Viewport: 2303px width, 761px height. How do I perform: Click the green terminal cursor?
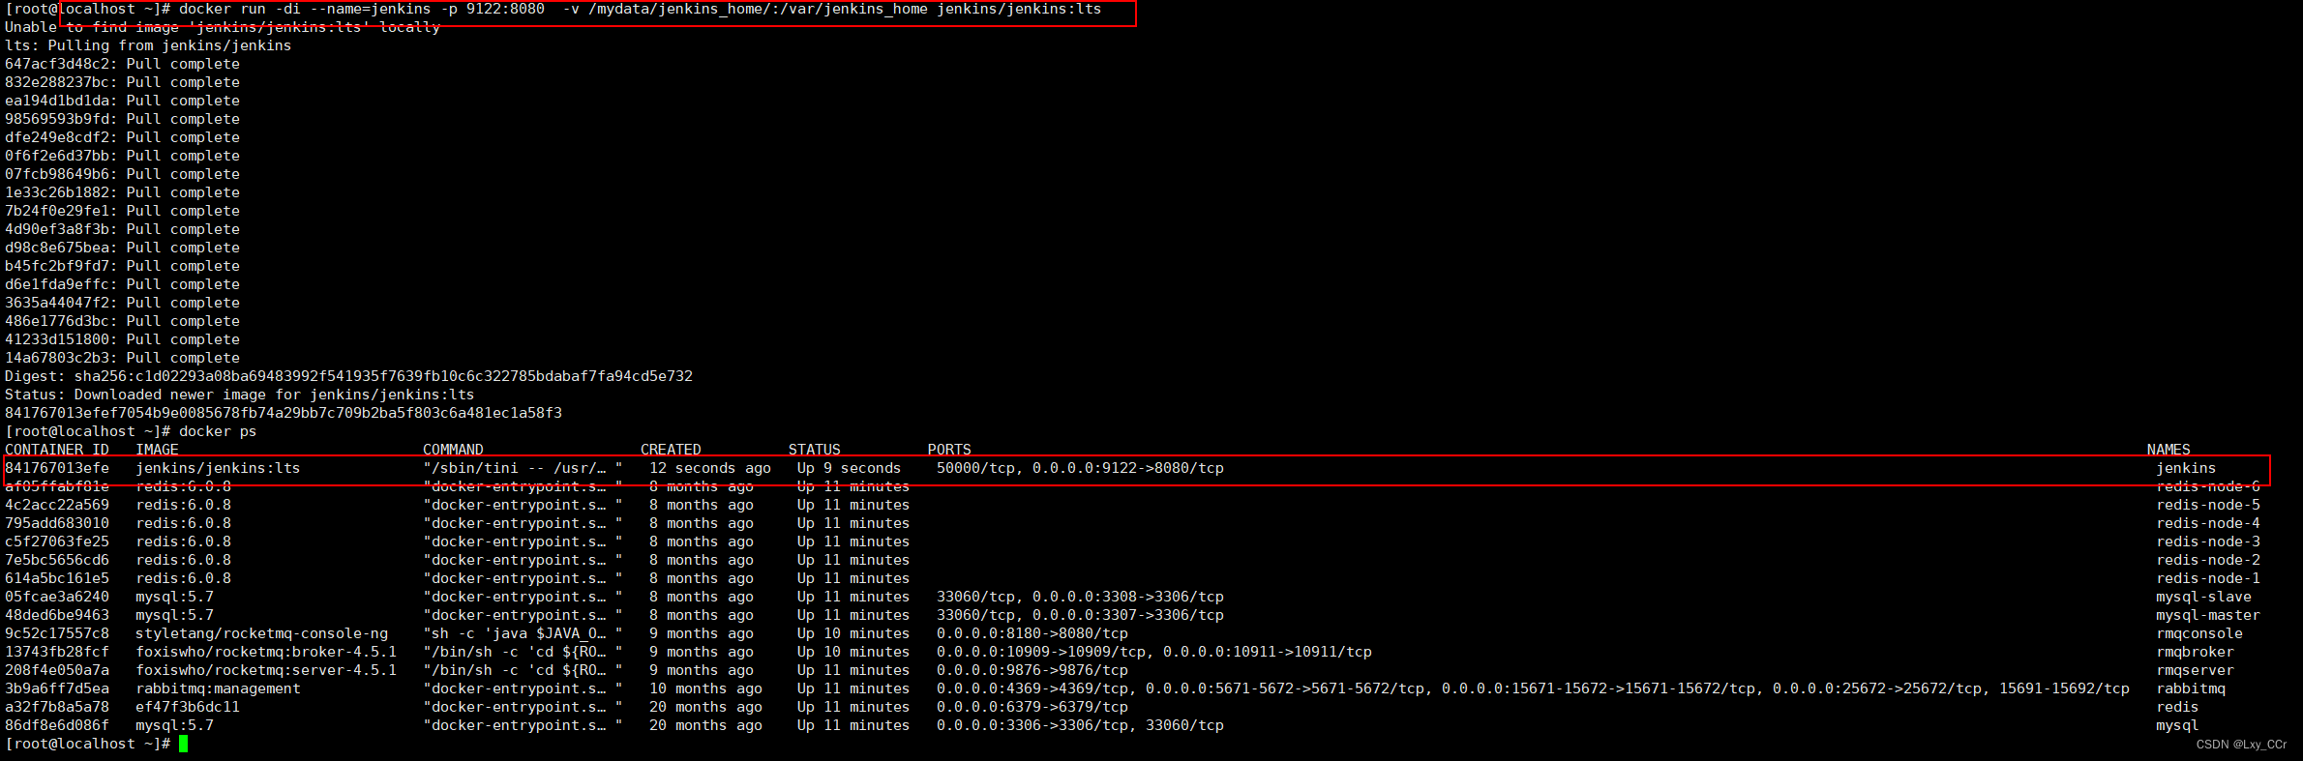(x=183, y=744)
